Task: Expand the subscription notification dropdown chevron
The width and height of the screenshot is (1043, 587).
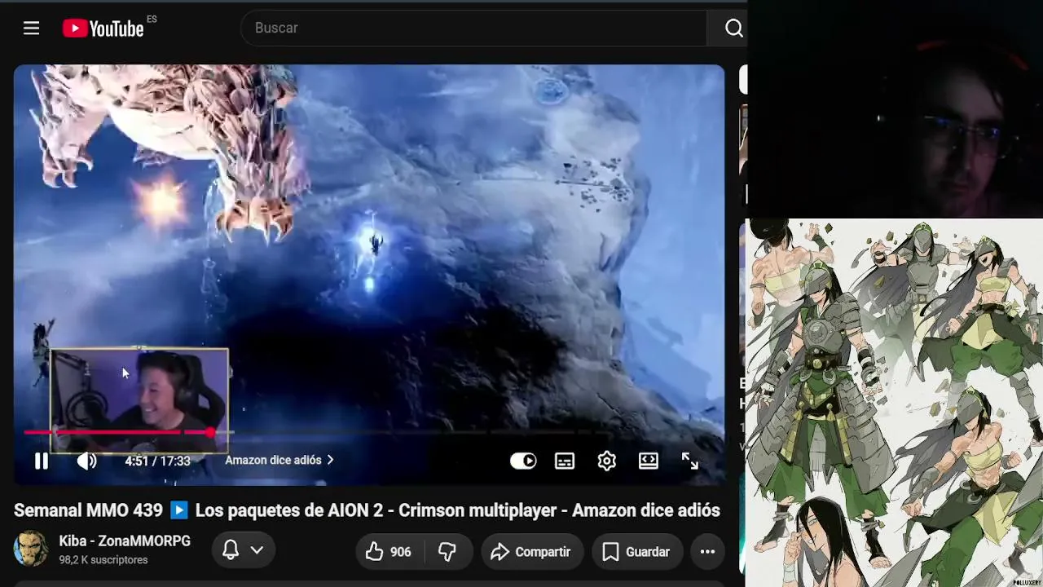Action: [x=257, y=551]
